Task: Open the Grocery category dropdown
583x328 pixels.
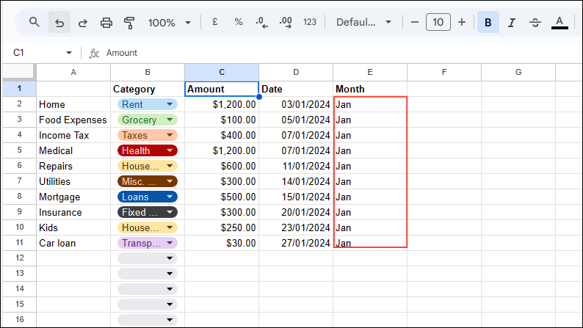Action: tap(170, 120)
